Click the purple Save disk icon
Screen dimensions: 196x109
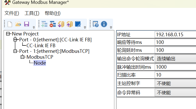click(27, 24)
